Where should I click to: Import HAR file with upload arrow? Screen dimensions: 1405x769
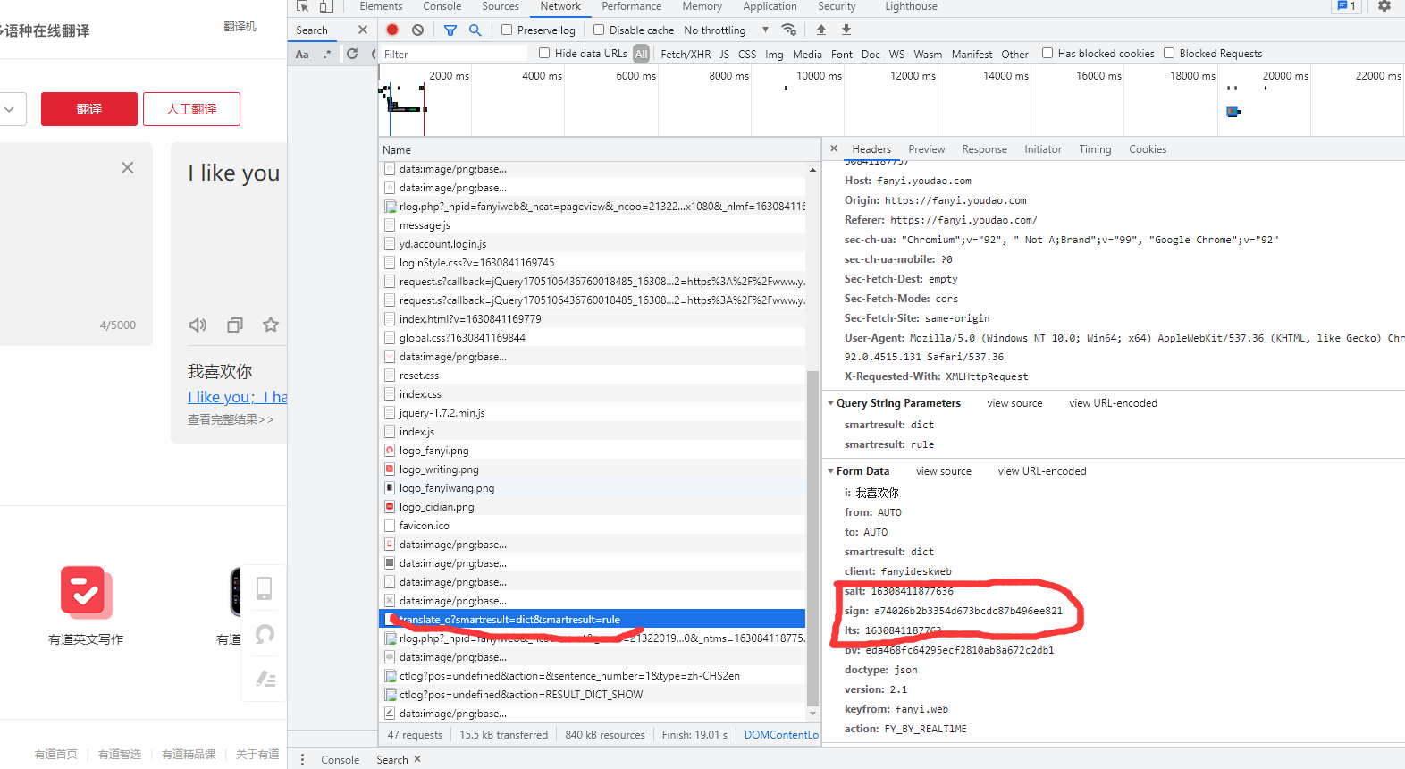pos(821,30)
